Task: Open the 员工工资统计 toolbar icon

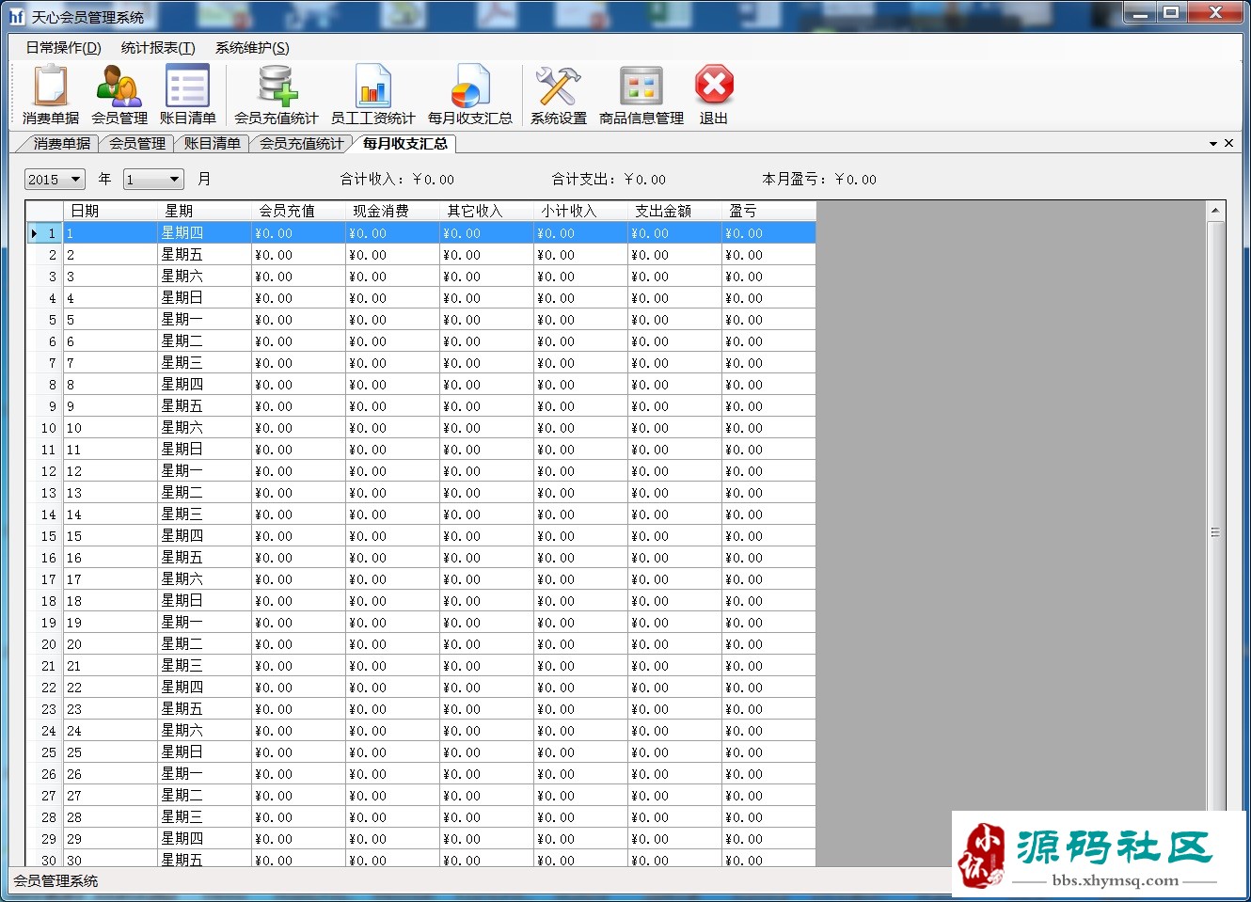Action: pos(372,95)
